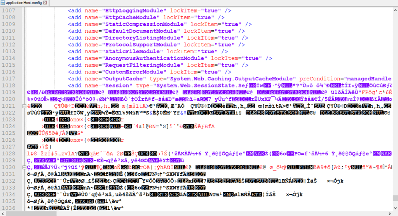
Task: Click line number 1018 in the margin
Action: (9, 85)
